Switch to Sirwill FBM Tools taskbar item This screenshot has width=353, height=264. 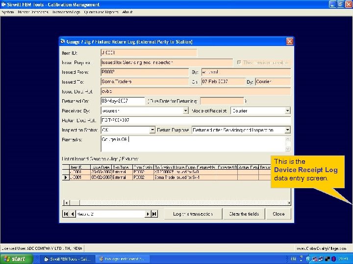[67, 259]
